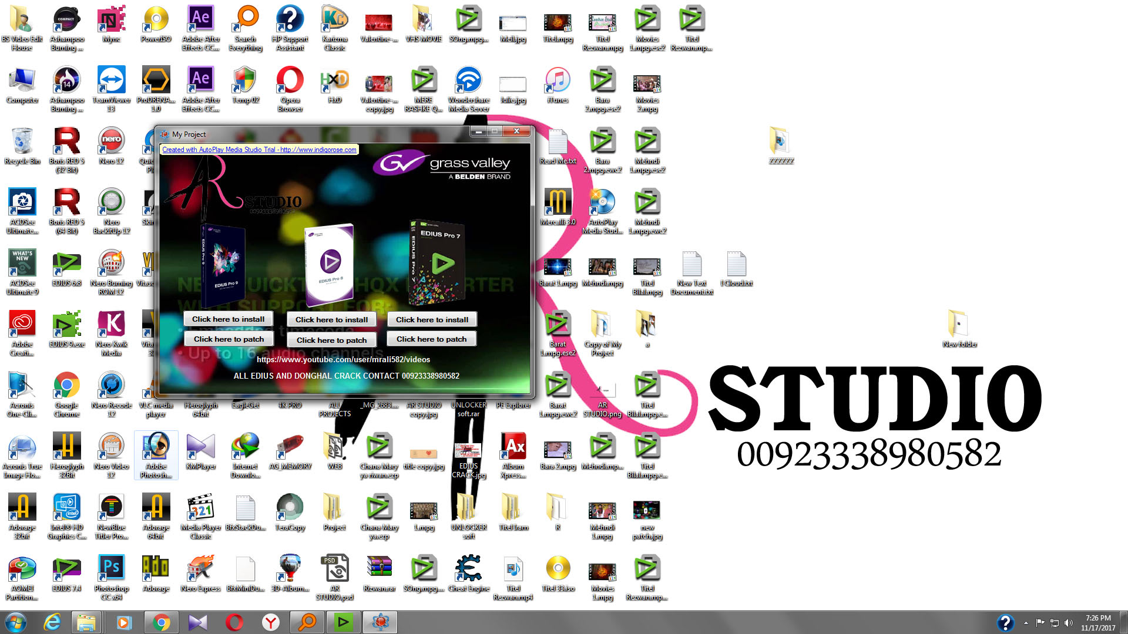
Task: Select the Album Xpress shortcut
Action: point(513,456)
